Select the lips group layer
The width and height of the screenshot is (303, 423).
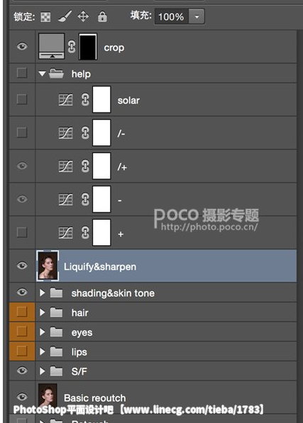pos(153,351)
